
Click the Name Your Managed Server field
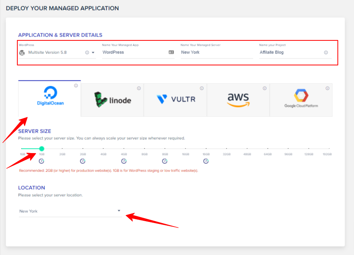(x=216, y=52)
